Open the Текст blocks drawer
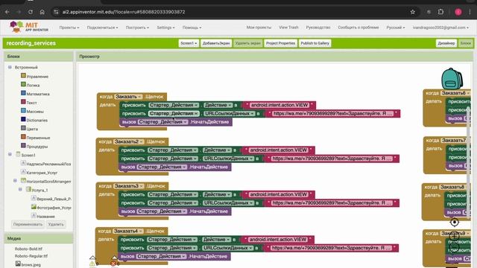 click(31, 103)
